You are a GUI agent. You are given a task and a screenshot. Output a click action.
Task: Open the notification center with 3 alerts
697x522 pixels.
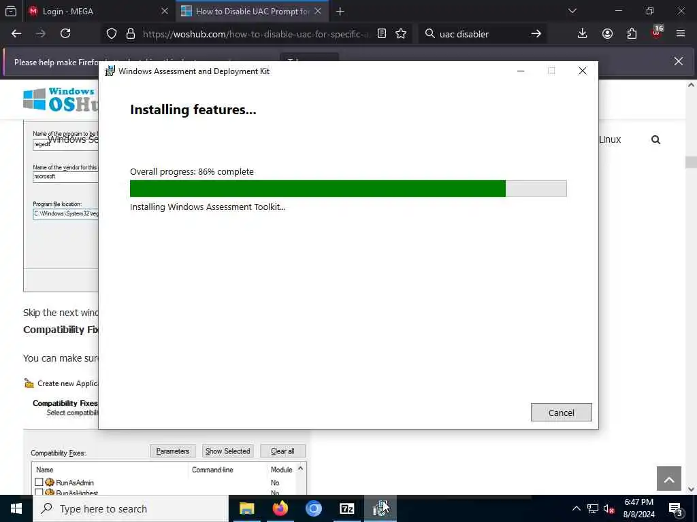(x=675, y=510)
